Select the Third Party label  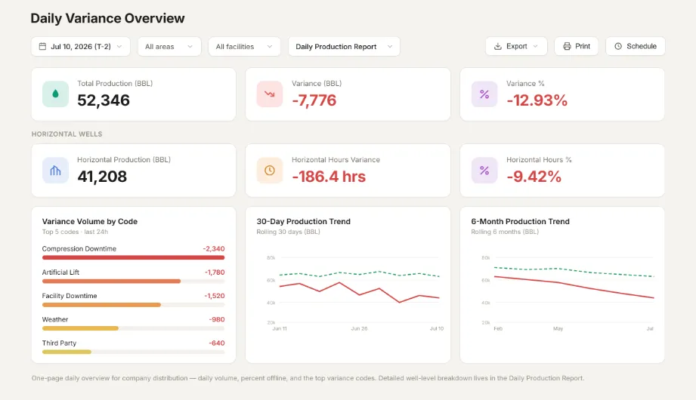point(59,343)
